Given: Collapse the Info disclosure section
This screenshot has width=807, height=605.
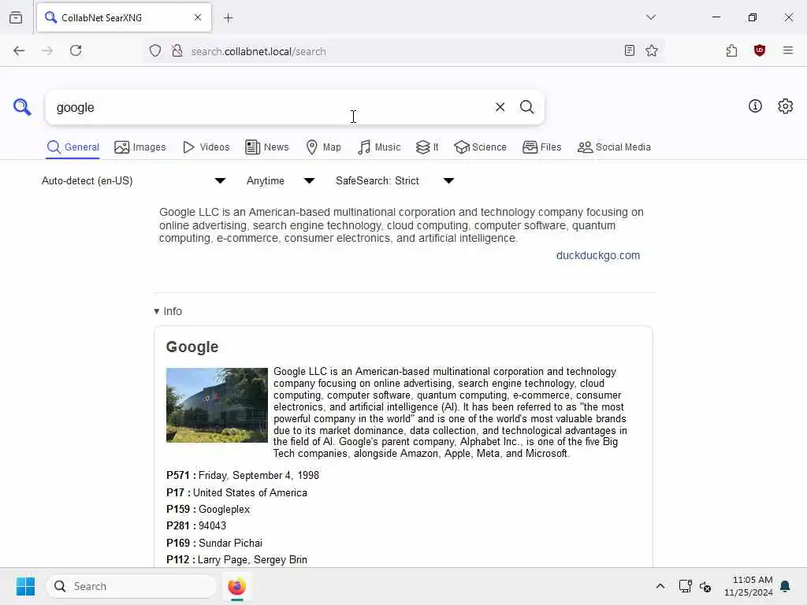Looking at the screenshot, I should point(168,311).
